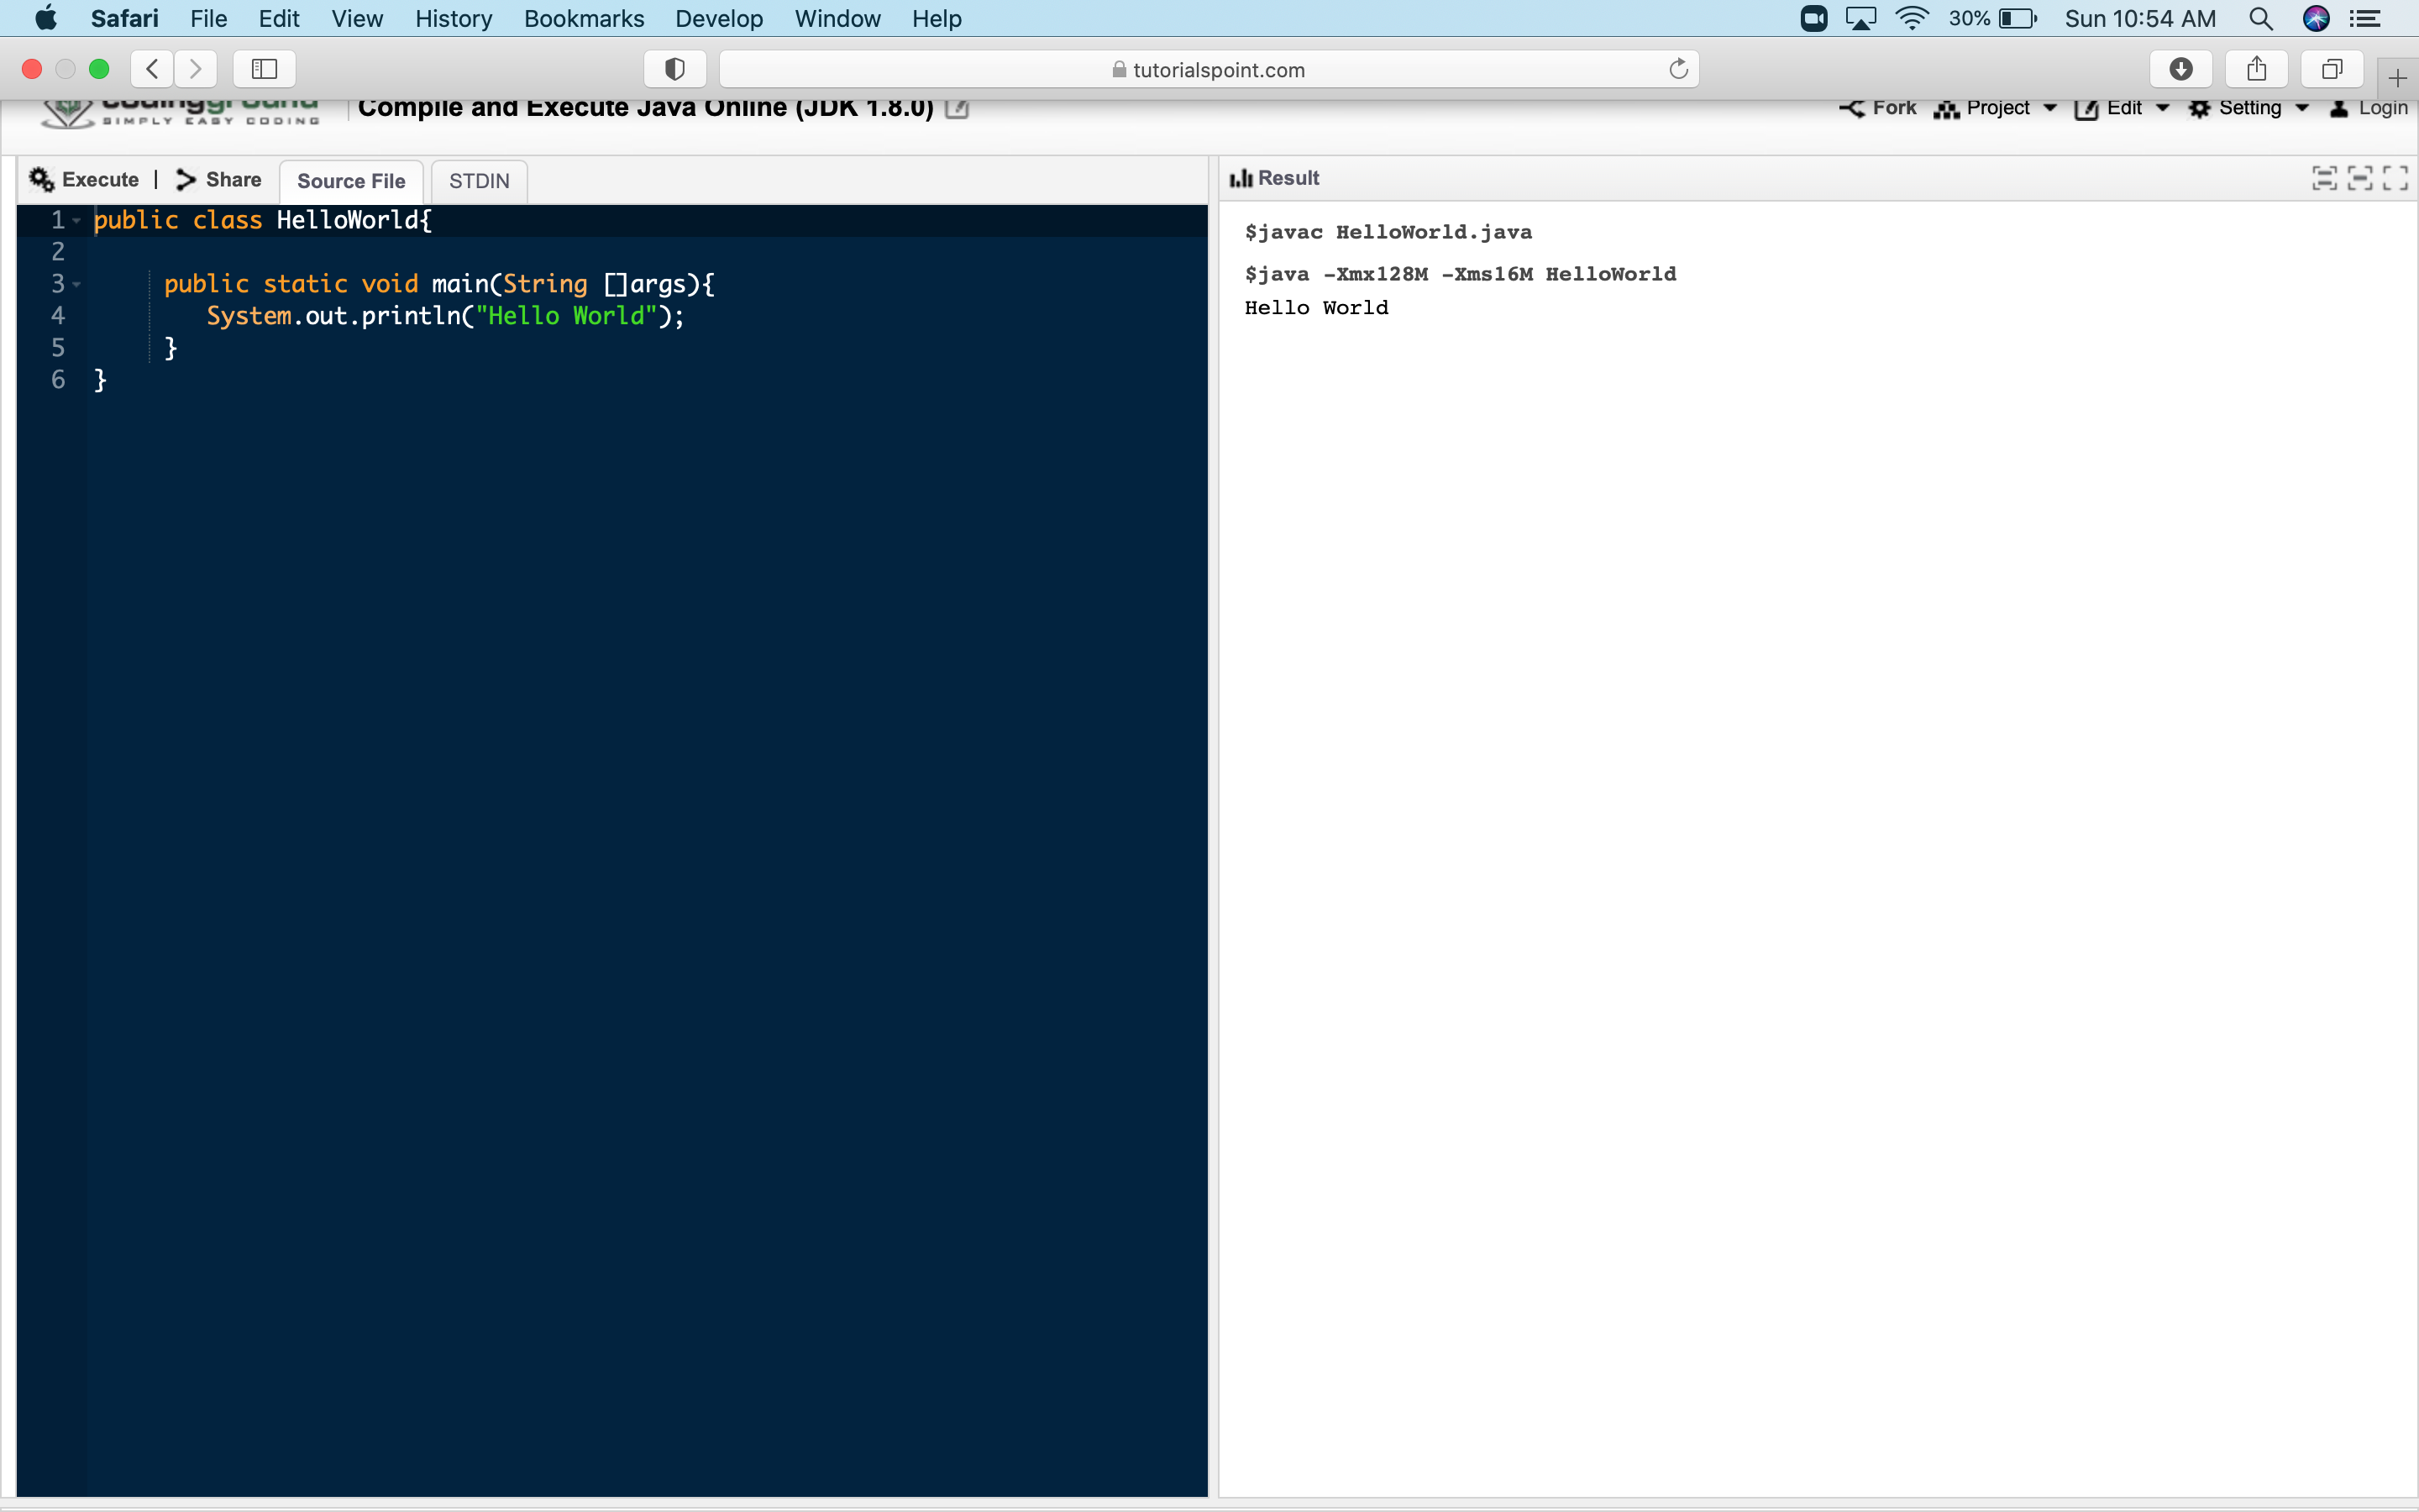Viewport: 2419px width, 1512px height.
Task: Reload the tutorialspoint page
Action: coord(1678,68)
